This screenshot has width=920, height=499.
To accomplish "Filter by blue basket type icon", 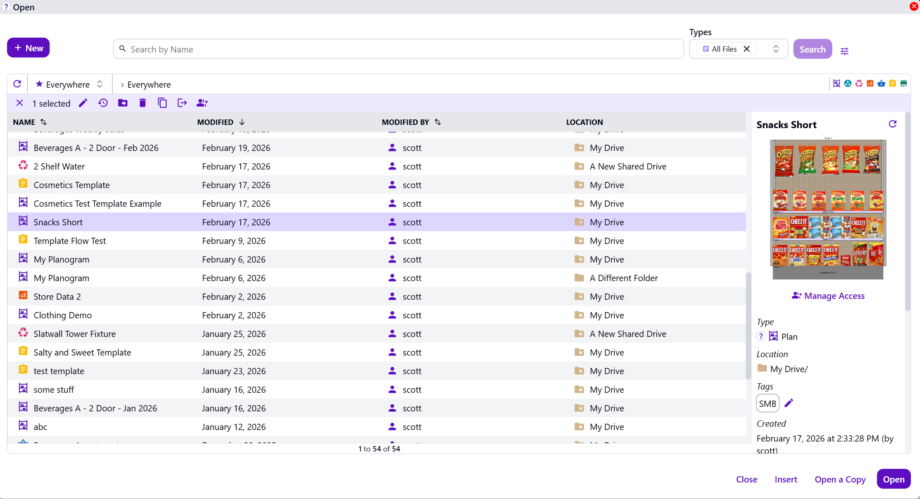I will point(881,84).
